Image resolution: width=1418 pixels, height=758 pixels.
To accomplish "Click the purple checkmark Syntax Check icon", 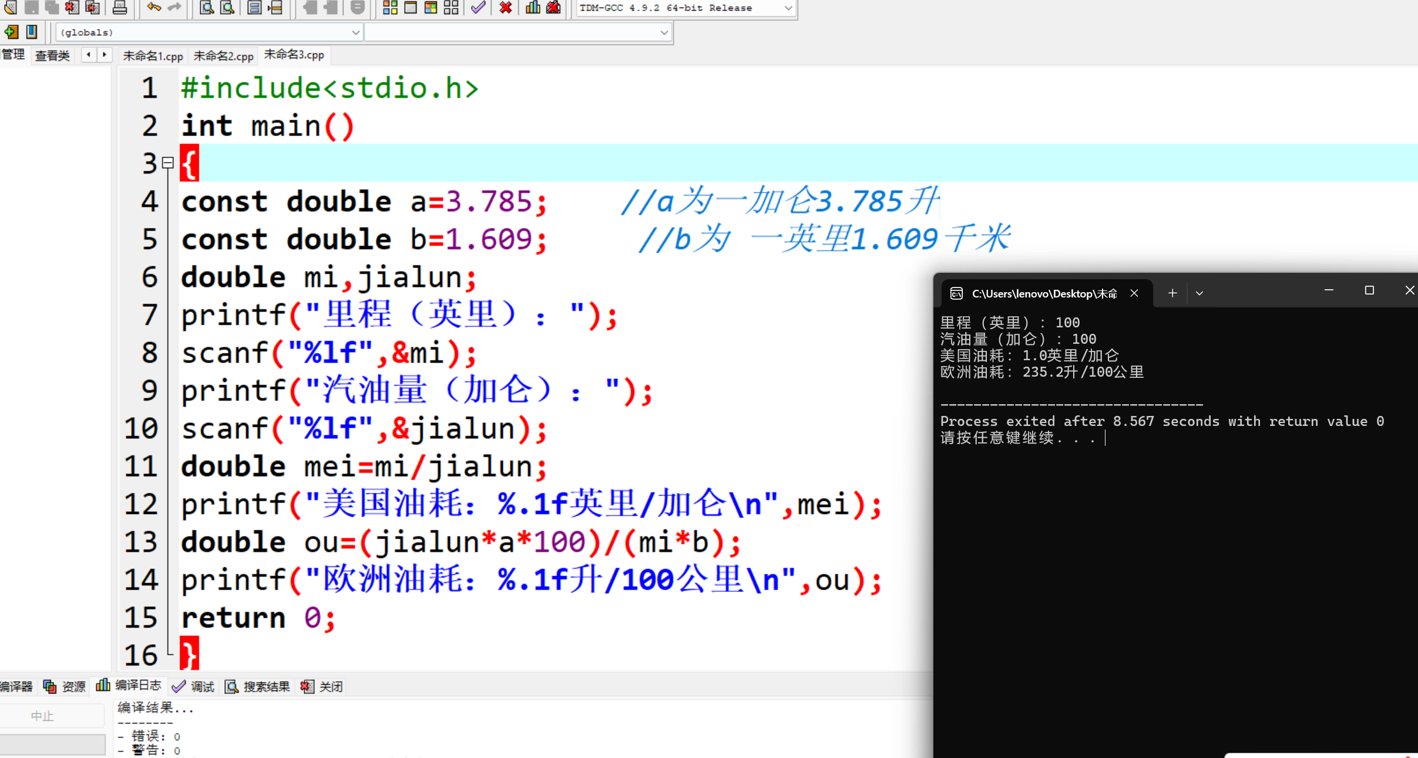I will pos(478,8).
